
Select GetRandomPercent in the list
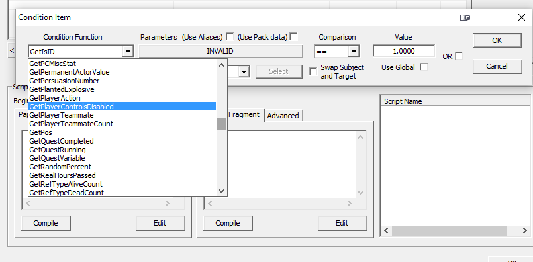[x=122, y=167]
